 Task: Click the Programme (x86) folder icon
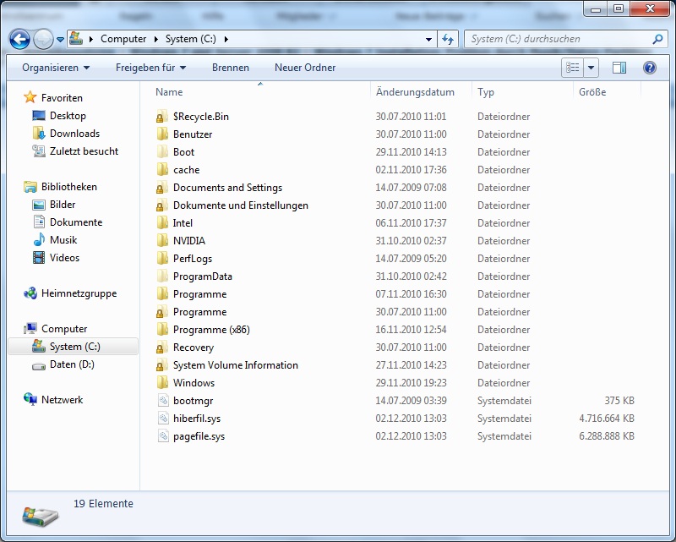pos(162,329)
